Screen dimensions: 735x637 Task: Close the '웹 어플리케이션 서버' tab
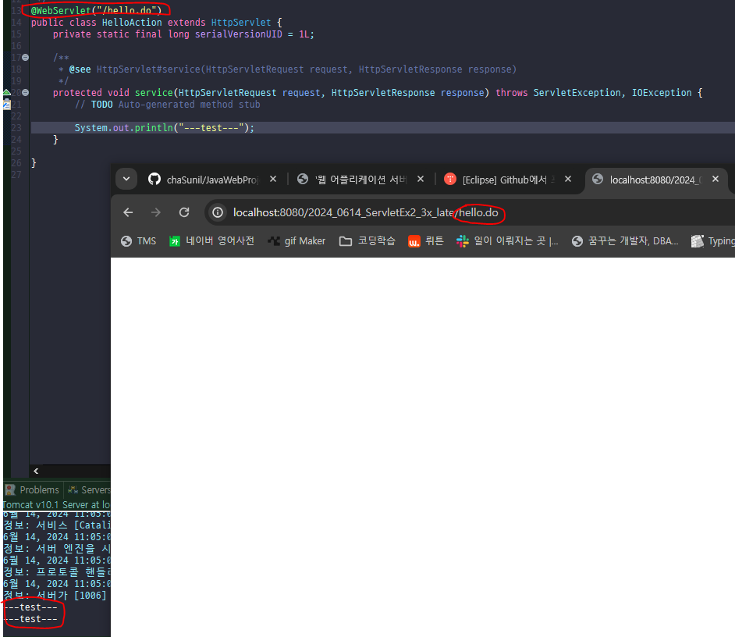coord(421,180)
